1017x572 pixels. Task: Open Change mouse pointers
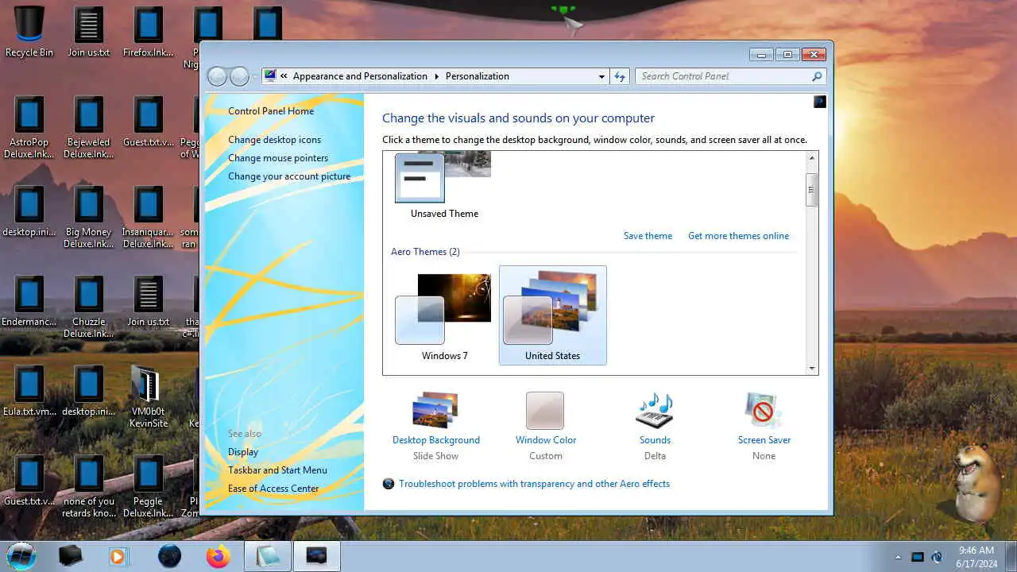(x=278, y=158)
